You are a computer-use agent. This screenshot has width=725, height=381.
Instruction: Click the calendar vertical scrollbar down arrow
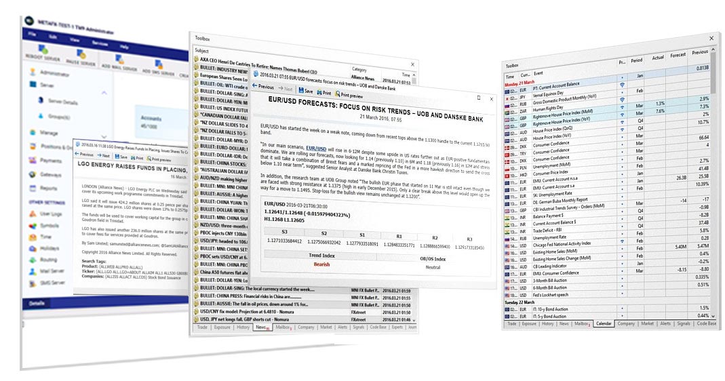713,317
